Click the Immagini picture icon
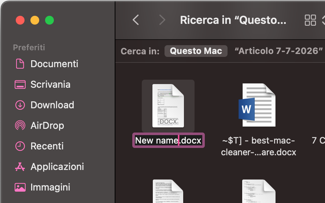Screen dimensions: 325x203 pyautogui.click(x=20, y=187)
